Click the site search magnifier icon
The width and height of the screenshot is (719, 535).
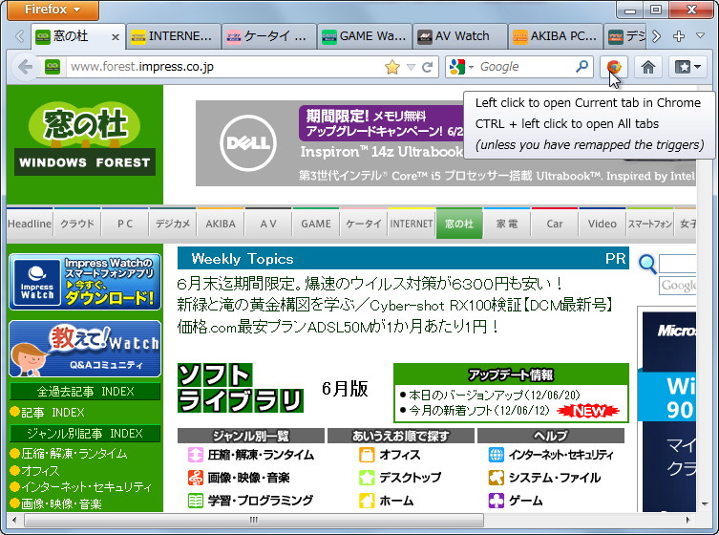pyautogui.click(x=647, y=264)
